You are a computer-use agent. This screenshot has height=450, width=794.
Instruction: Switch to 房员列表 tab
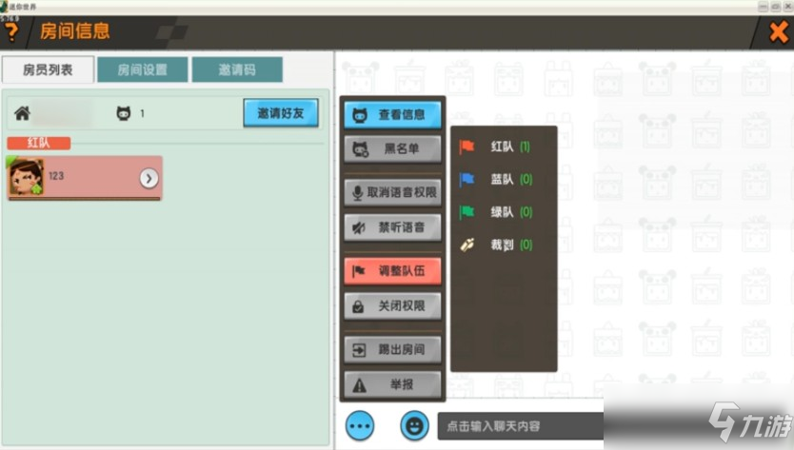pyautogui.click(x=48, y=69)
